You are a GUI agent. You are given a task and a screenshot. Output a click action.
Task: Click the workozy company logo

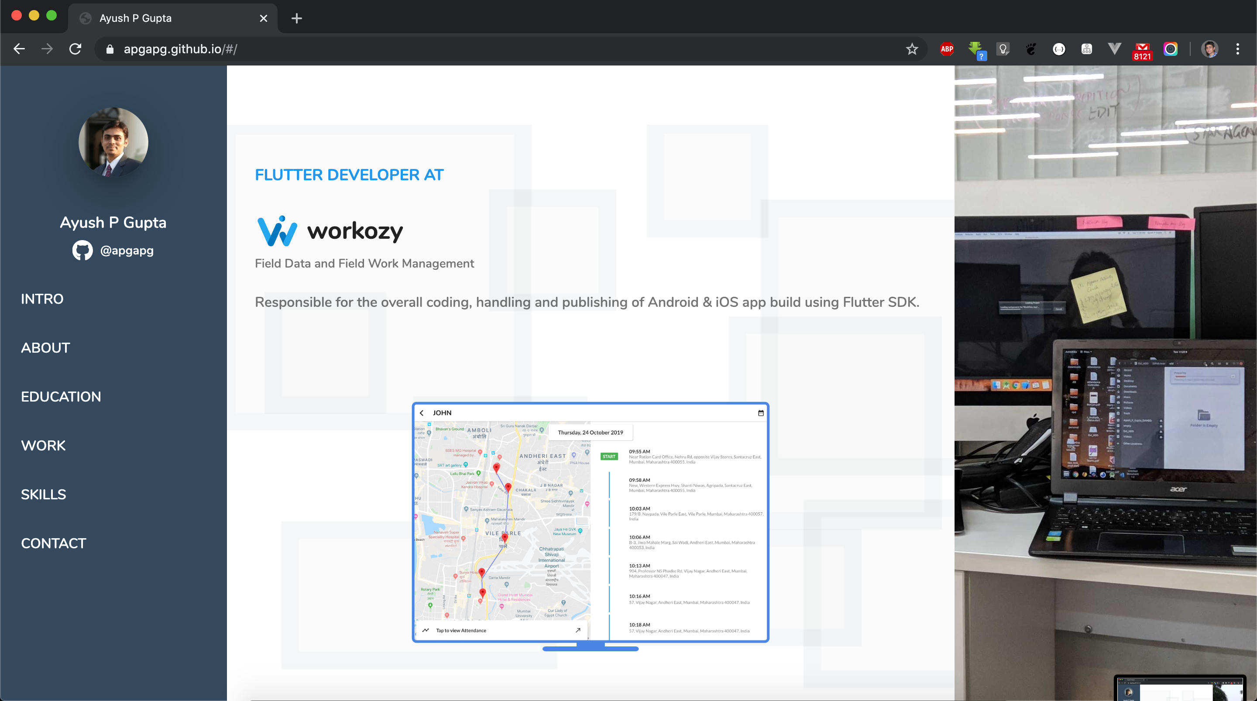(330, 231)
